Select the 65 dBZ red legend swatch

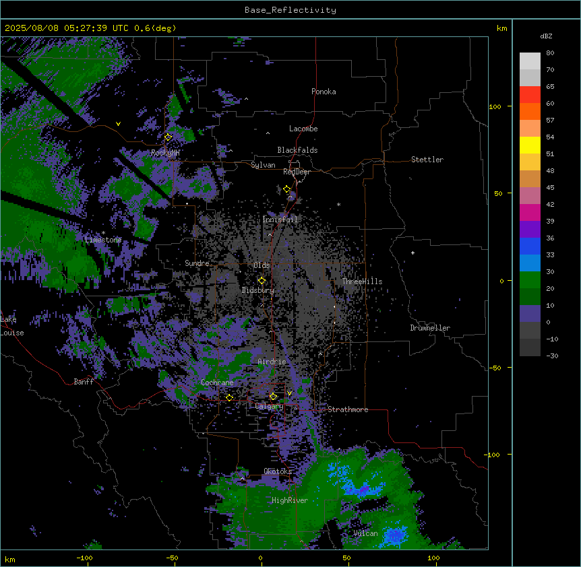[x=530, y=94]
